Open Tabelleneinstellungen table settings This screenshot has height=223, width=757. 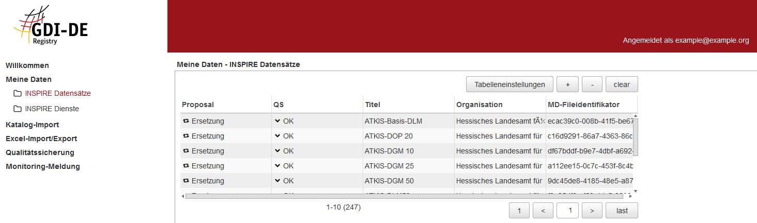[x=509, y=84]
